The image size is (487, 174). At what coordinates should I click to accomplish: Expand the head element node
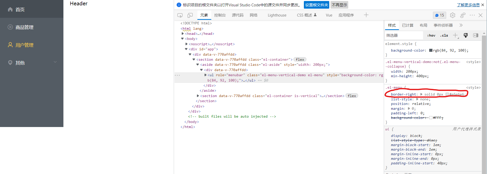tap(183, 34)
